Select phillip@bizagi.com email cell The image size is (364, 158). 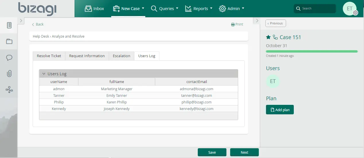tap(197, 102)
